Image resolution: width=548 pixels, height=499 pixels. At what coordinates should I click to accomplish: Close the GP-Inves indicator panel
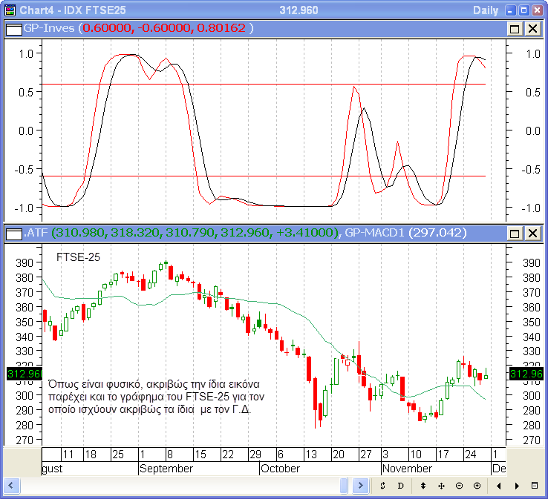[532, 28]
